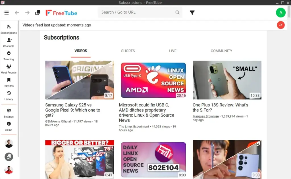Open first subscribed channel avatar in sidebar
The width and height of the screenshot is (291, 179).
click(x=9, y=143)
